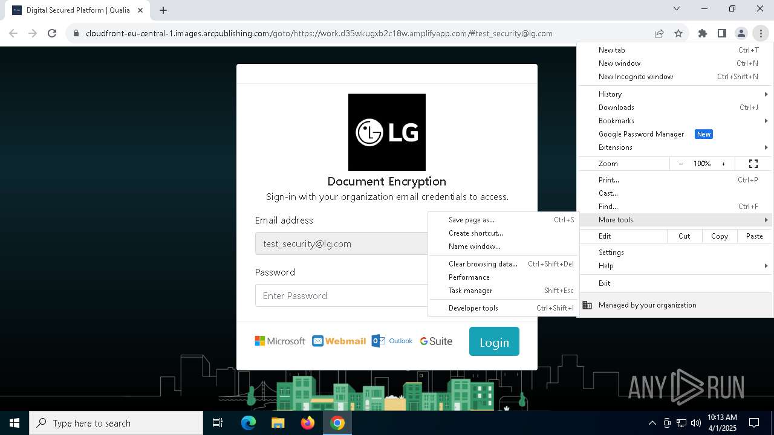Screen dimensions: 774x435
Task: Click the Microsoft logo sign-in option
Action: pos(280,341)
